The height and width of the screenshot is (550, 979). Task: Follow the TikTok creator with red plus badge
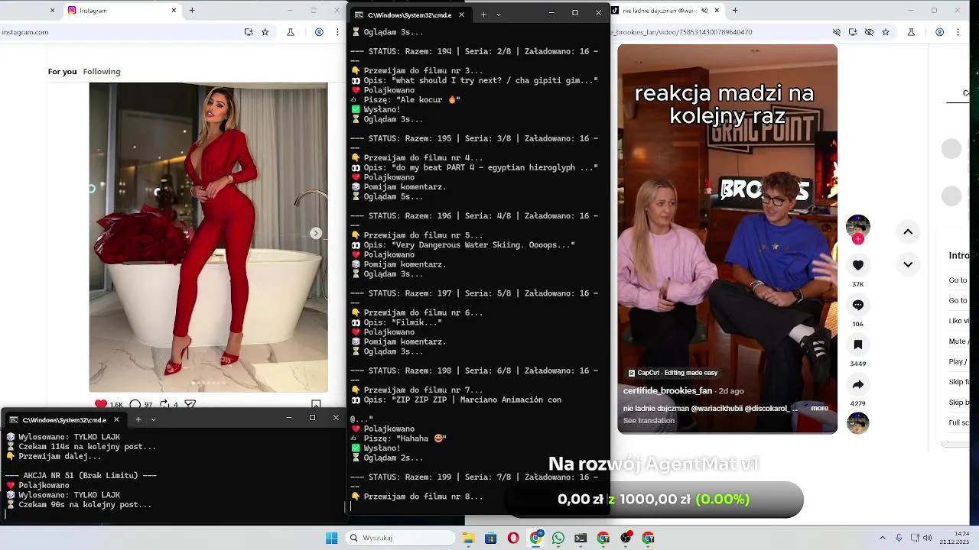click(858, 239)
